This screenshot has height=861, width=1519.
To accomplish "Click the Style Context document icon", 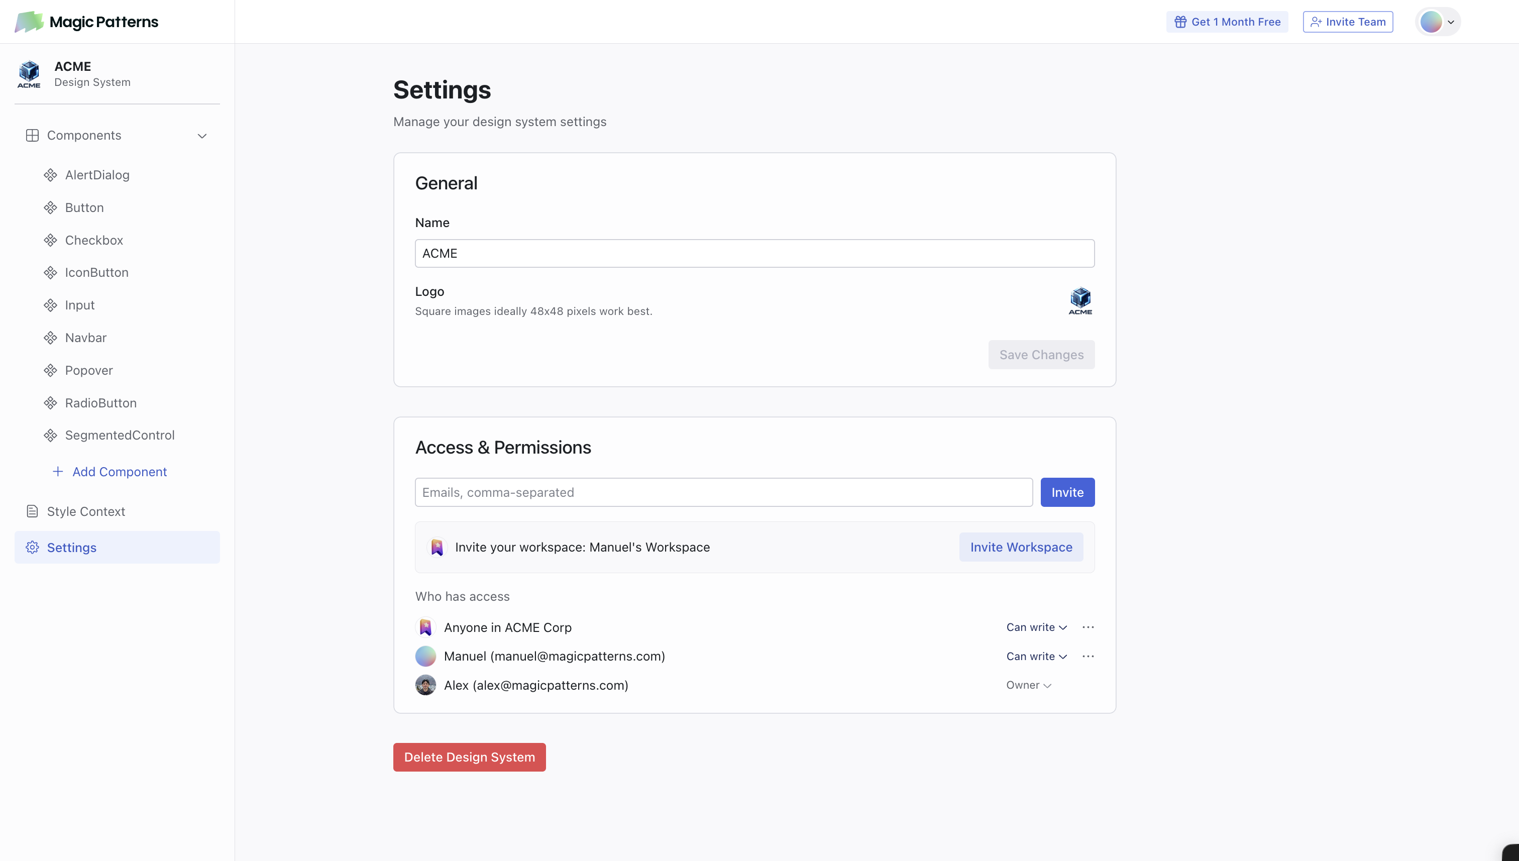I will pos(33,511).
